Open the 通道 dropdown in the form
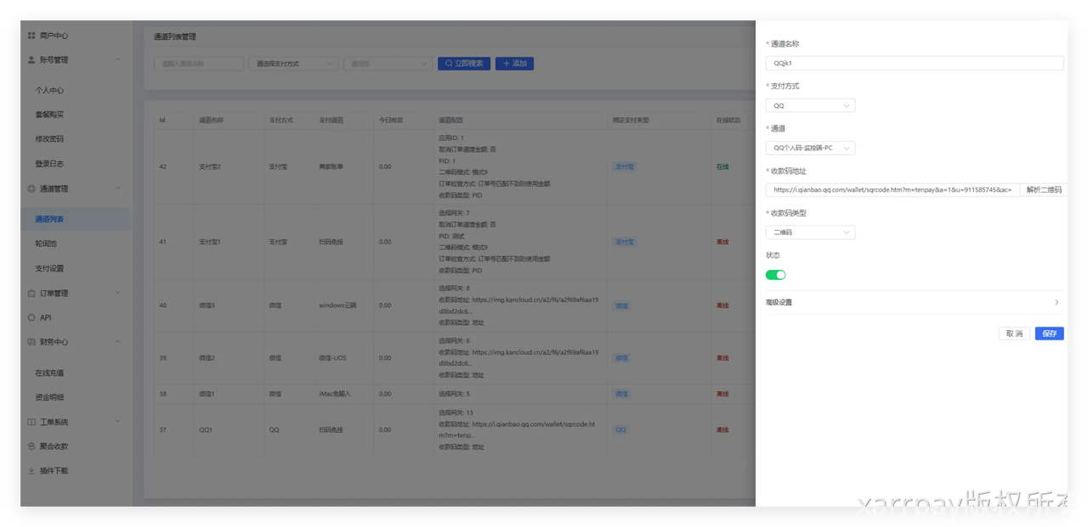Image resolution: width=1088 pixels, height=527 pixels. click(810, 148)
